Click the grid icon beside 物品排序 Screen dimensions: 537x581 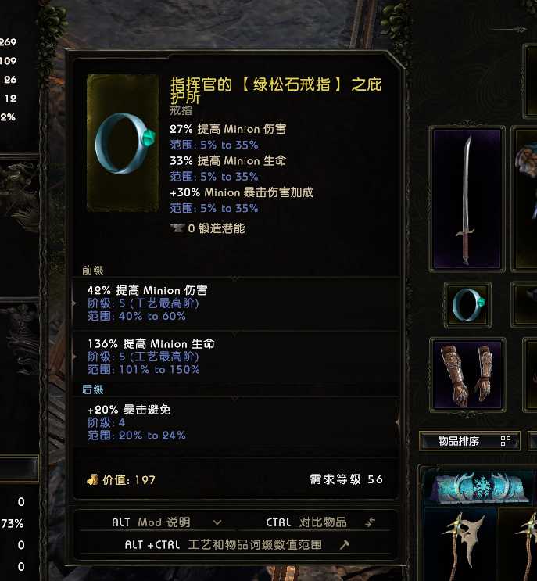click(506, 440)
